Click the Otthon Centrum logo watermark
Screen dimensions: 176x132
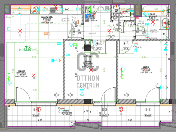[x=88, y=69]
